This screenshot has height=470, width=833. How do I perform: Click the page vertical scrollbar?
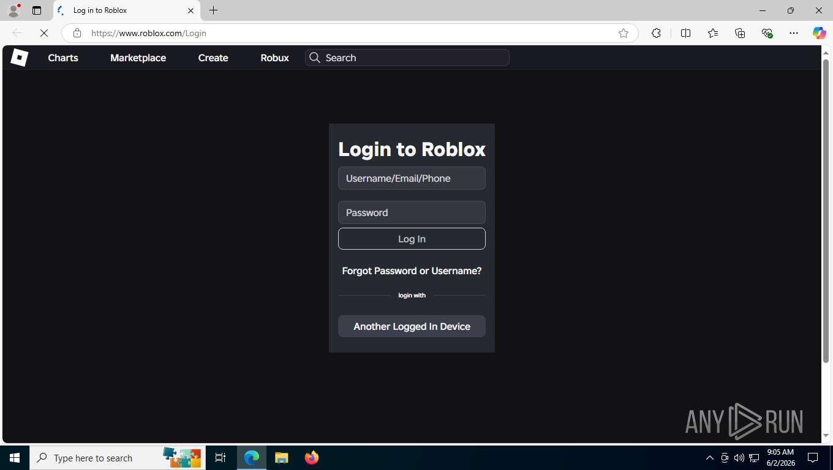826,211
